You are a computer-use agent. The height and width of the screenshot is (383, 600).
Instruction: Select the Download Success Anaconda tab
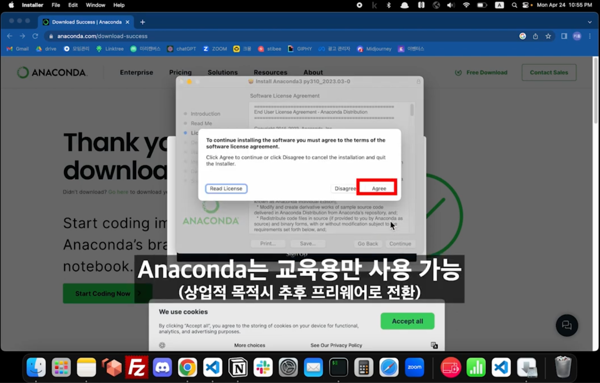(86, 22)
